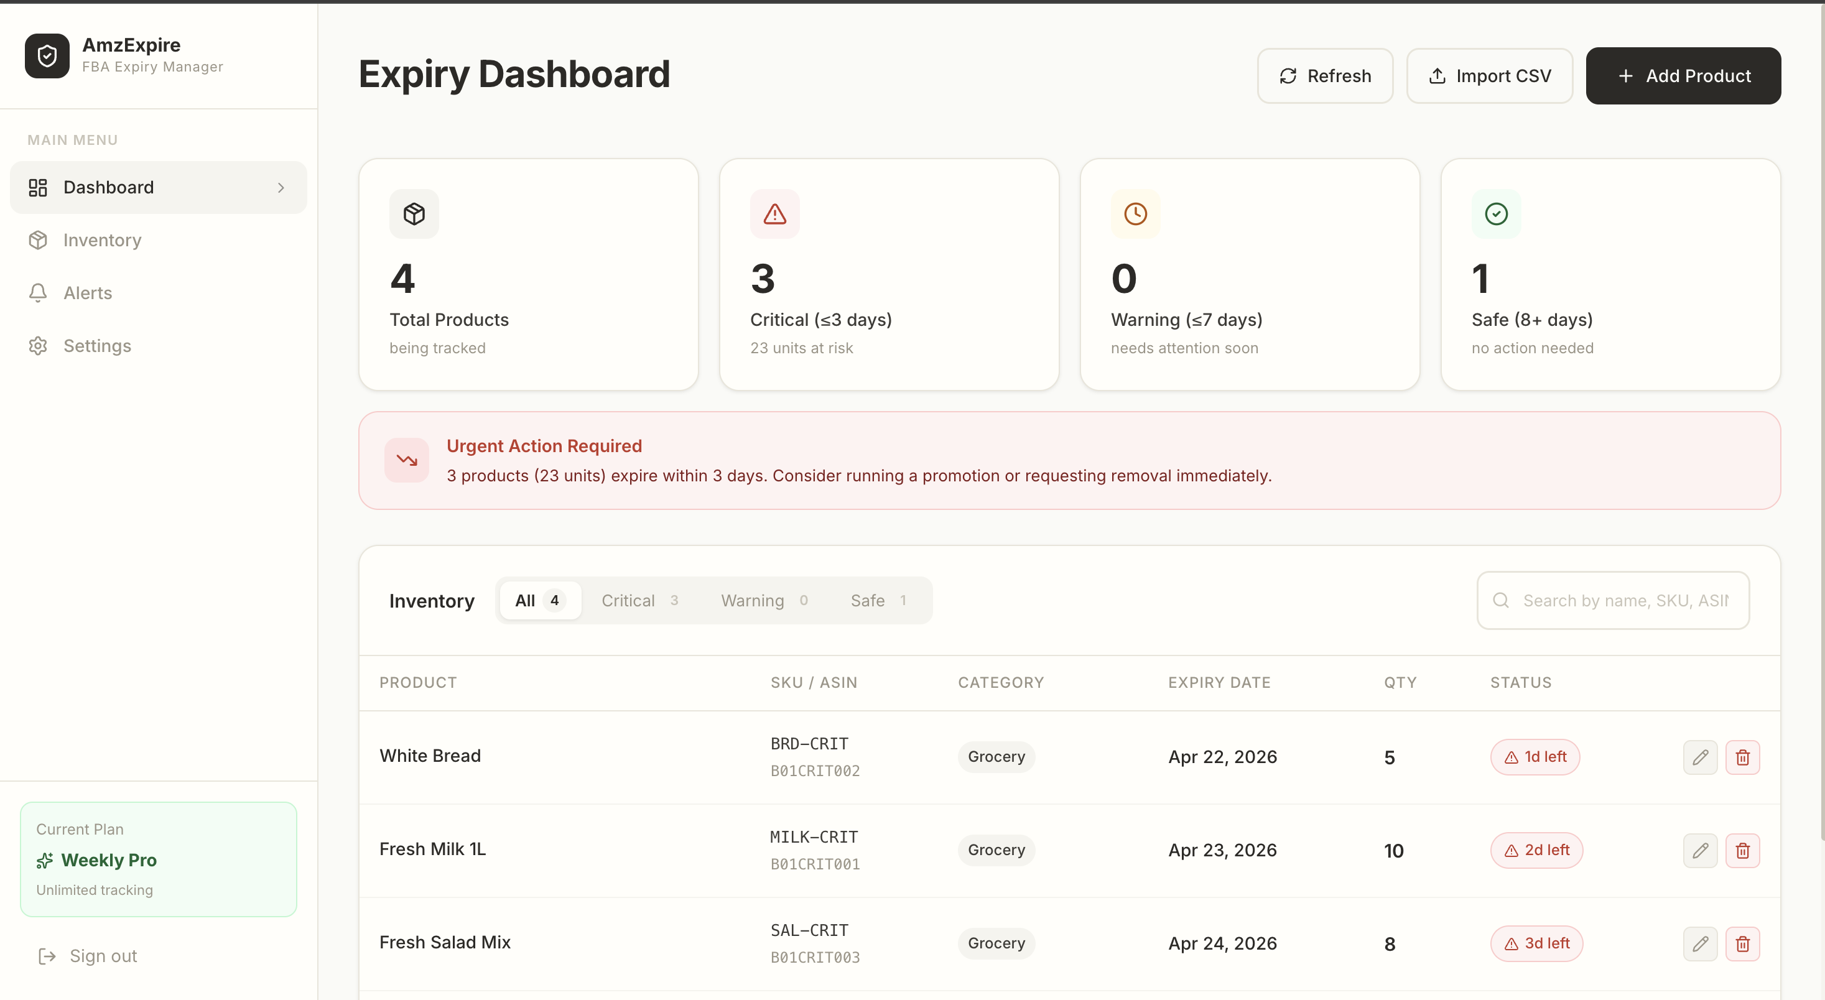Click the Settings gear icon

[x=37, y=346]
